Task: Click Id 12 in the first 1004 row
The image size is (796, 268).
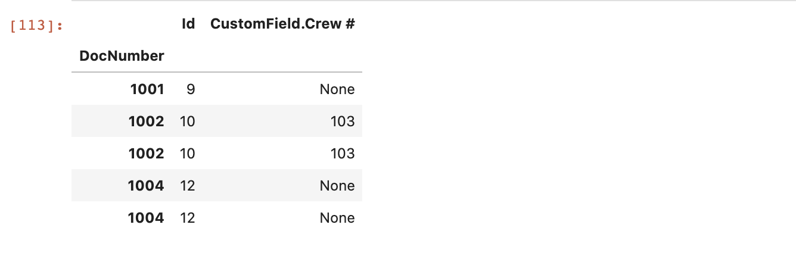Action: pyautogui.click(x=188, y=186)
